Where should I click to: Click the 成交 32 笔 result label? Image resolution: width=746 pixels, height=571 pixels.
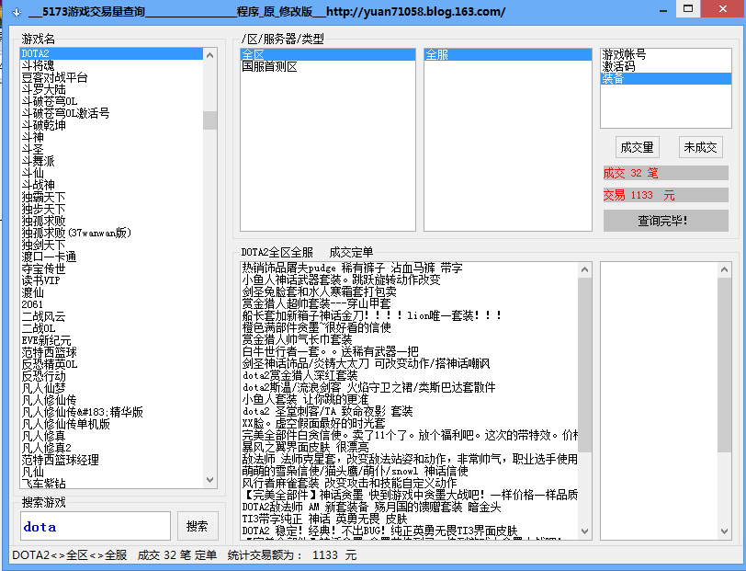click(x=665, y=173)
